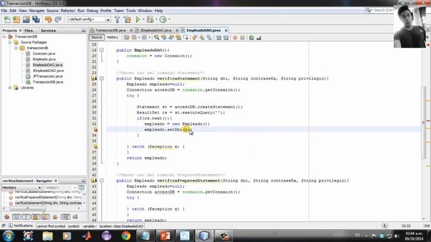Select Conexion.java in project tree
Viewport: 431px width, 242px height.
coord(44,54)
